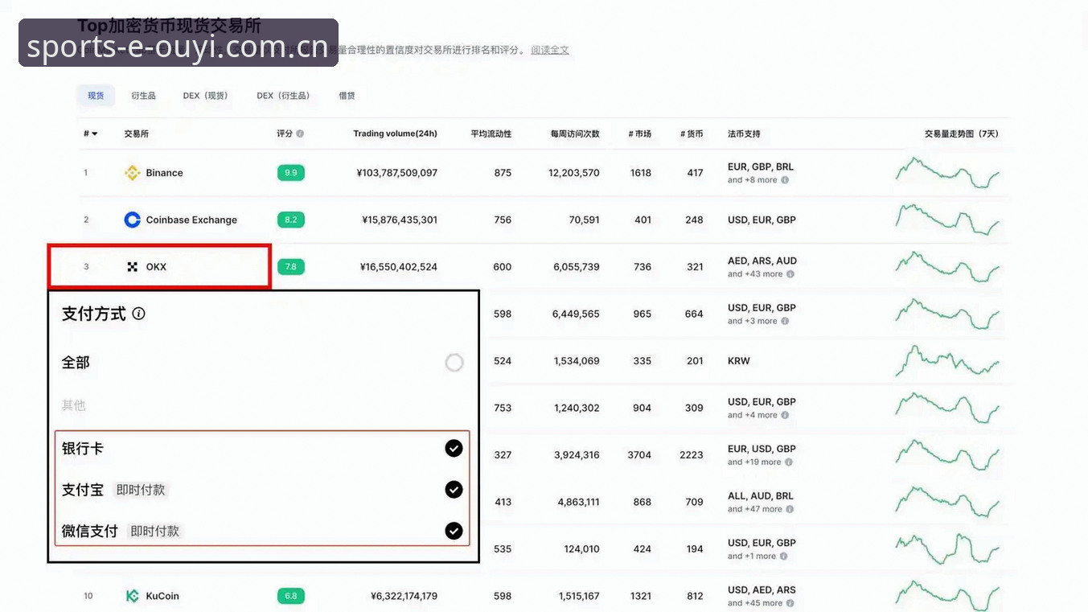
Task: Click OKX score badge 7.8
Action: pyautogui.click(x=290, y=267)
